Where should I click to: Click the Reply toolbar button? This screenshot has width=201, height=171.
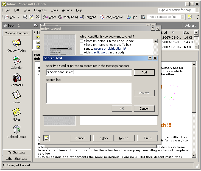(49, 17)
